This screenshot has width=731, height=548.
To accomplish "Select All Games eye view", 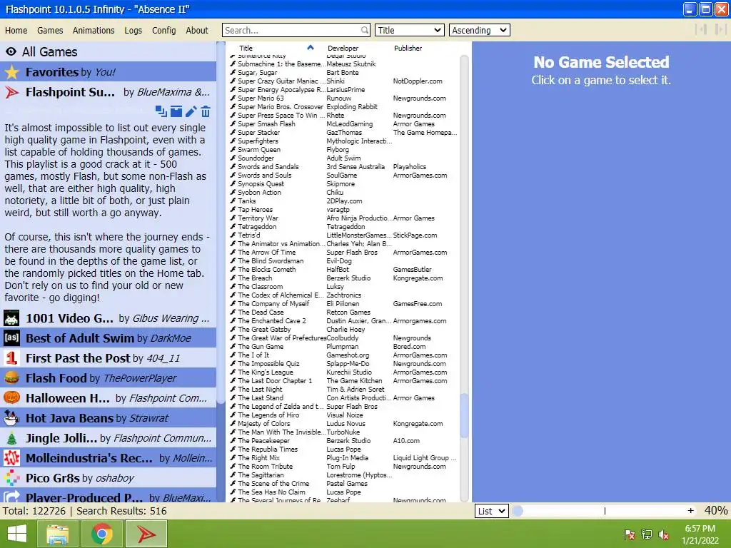I will tap(109, 51).
